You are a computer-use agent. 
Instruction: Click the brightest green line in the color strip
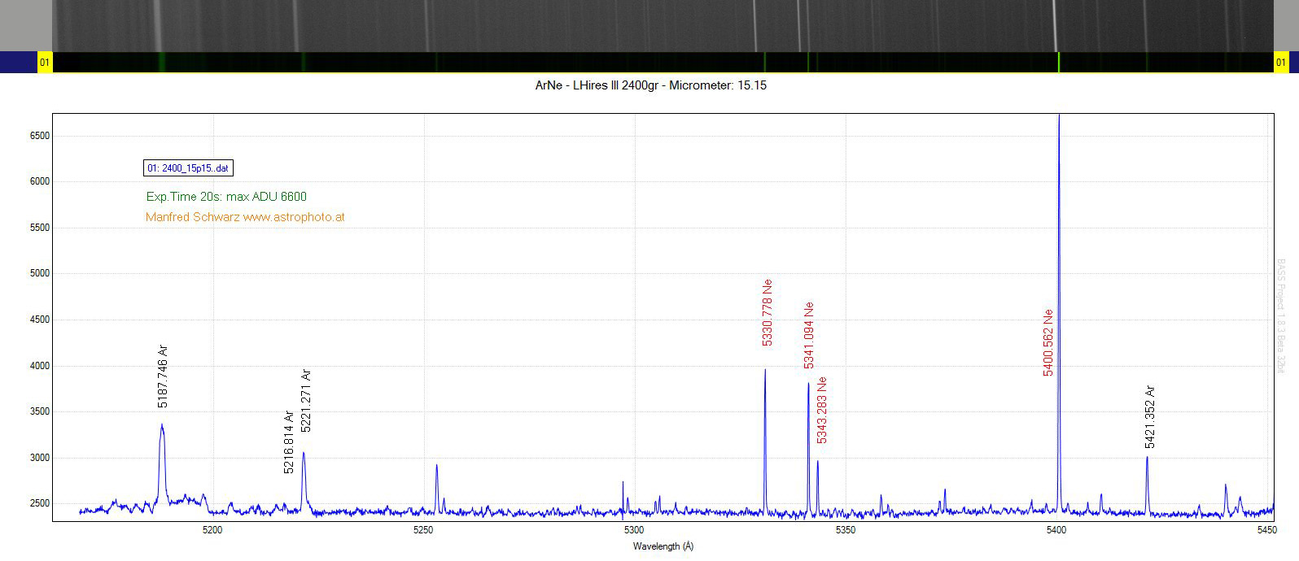tap(1059, 63)
